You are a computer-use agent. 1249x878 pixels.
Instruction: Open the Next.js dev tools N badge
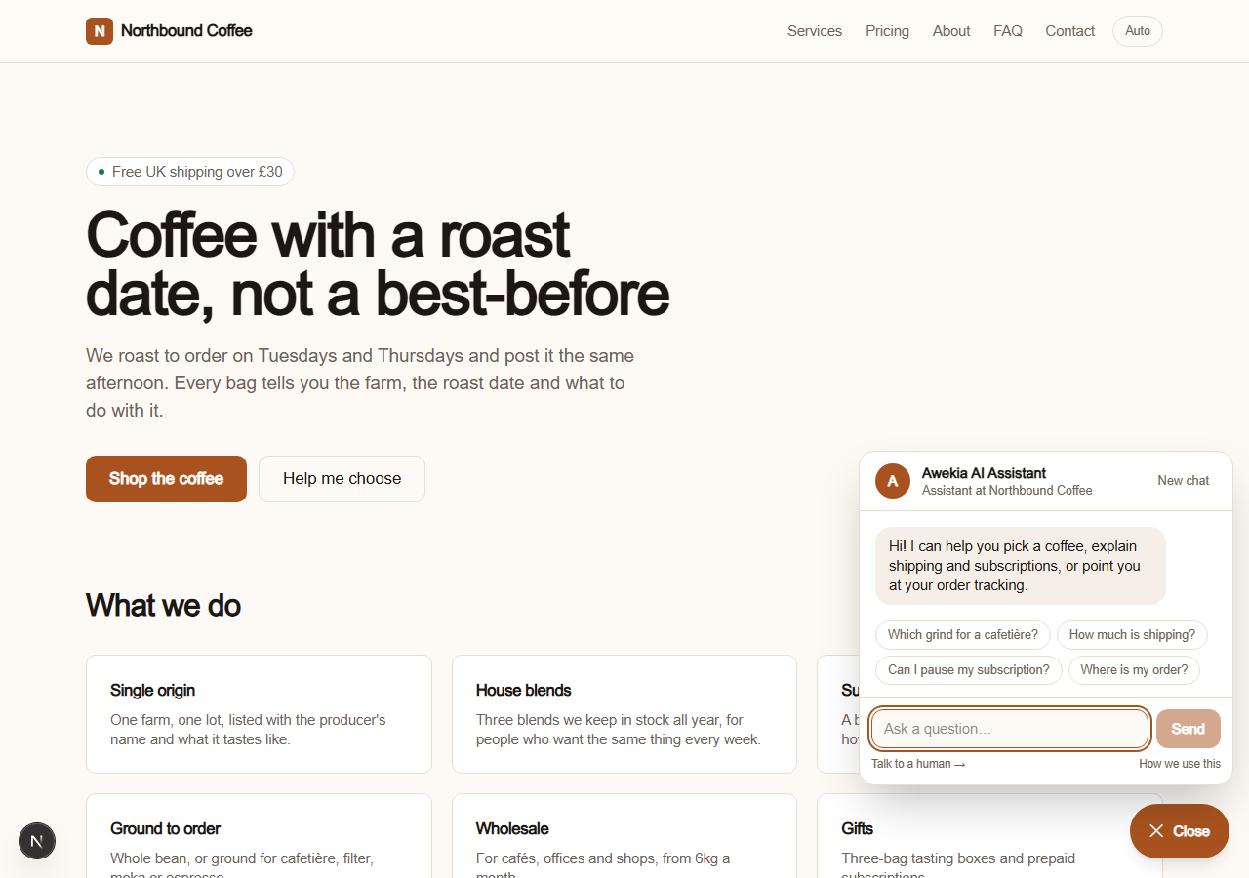coord(37,841)
